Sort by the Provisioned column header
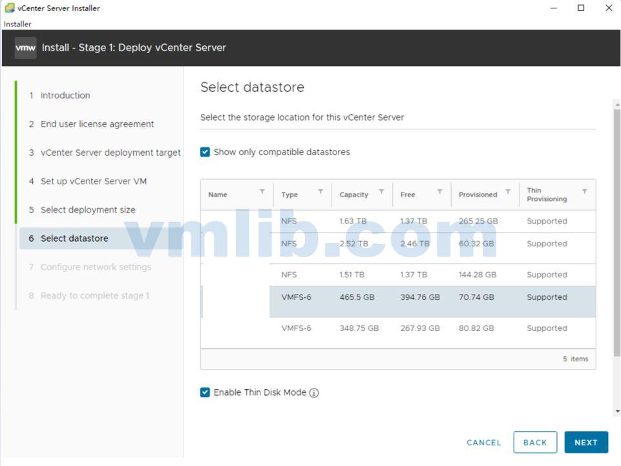The width and height of the screenshot is (621, 466). [x=478, y=195]
